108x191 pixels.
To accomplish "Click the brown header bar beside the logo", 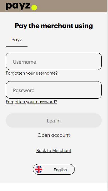I will click(x=72, y=6).
